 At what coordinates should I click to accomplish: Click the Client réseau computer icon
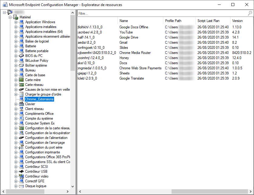tap(21, 109)
